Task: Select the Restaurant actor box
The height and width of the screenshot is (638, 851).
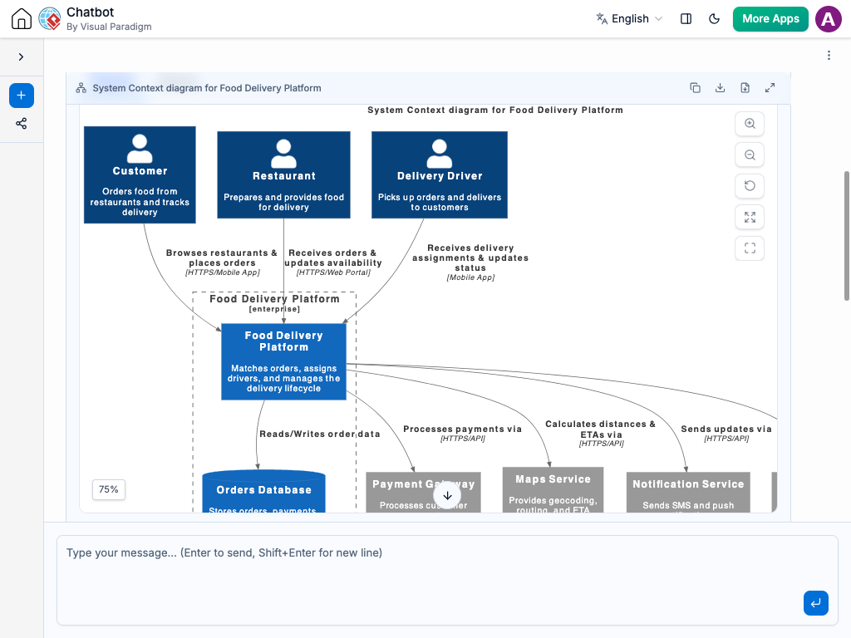Action: [283, 174]
